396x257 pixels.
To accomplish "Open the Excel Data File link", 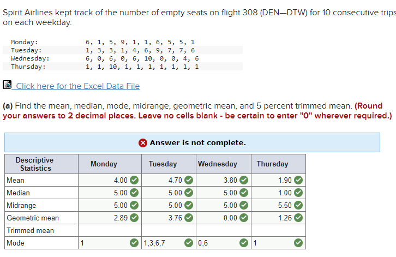I will click(x=78, y=86).
